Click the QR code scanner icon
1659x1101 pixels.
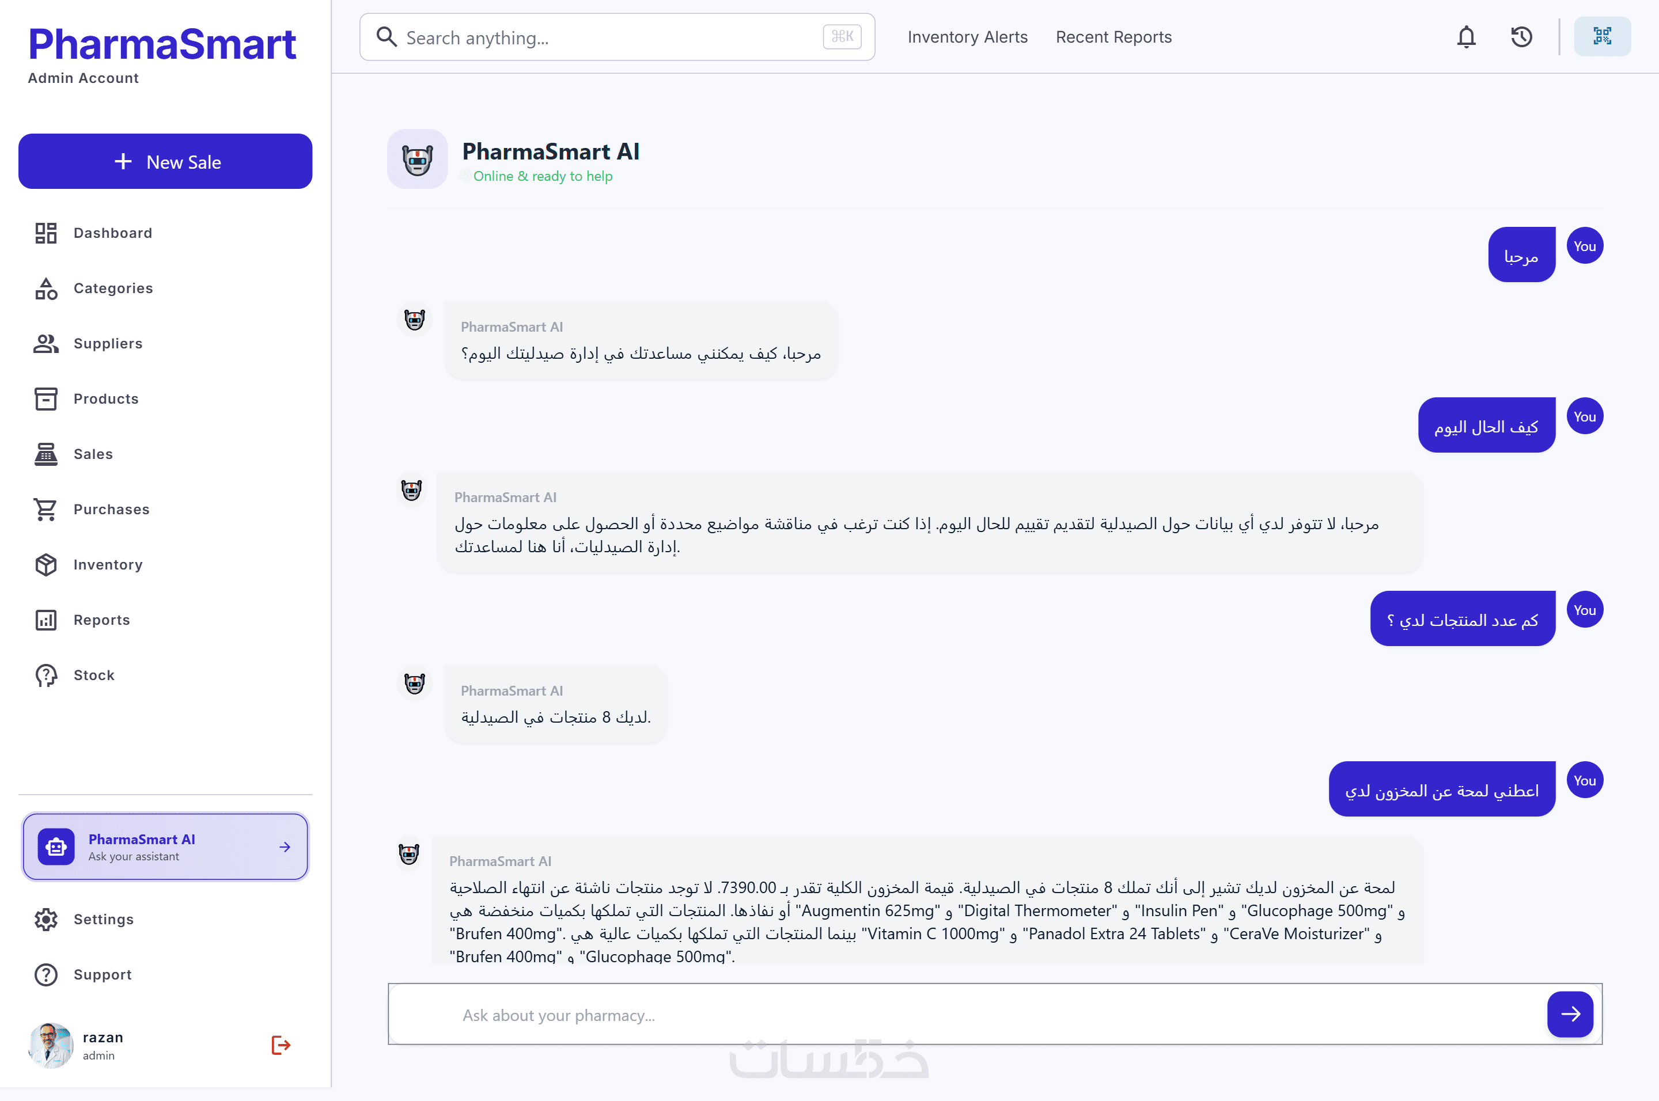(x=1602, y=36)
